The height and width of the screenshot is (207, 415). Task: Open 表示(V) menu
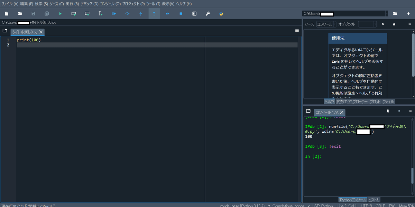(168, 3)
